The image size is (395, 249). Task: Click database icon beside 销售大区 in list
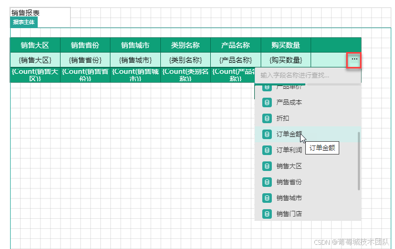pyautogui.click(x=267, y=166)
